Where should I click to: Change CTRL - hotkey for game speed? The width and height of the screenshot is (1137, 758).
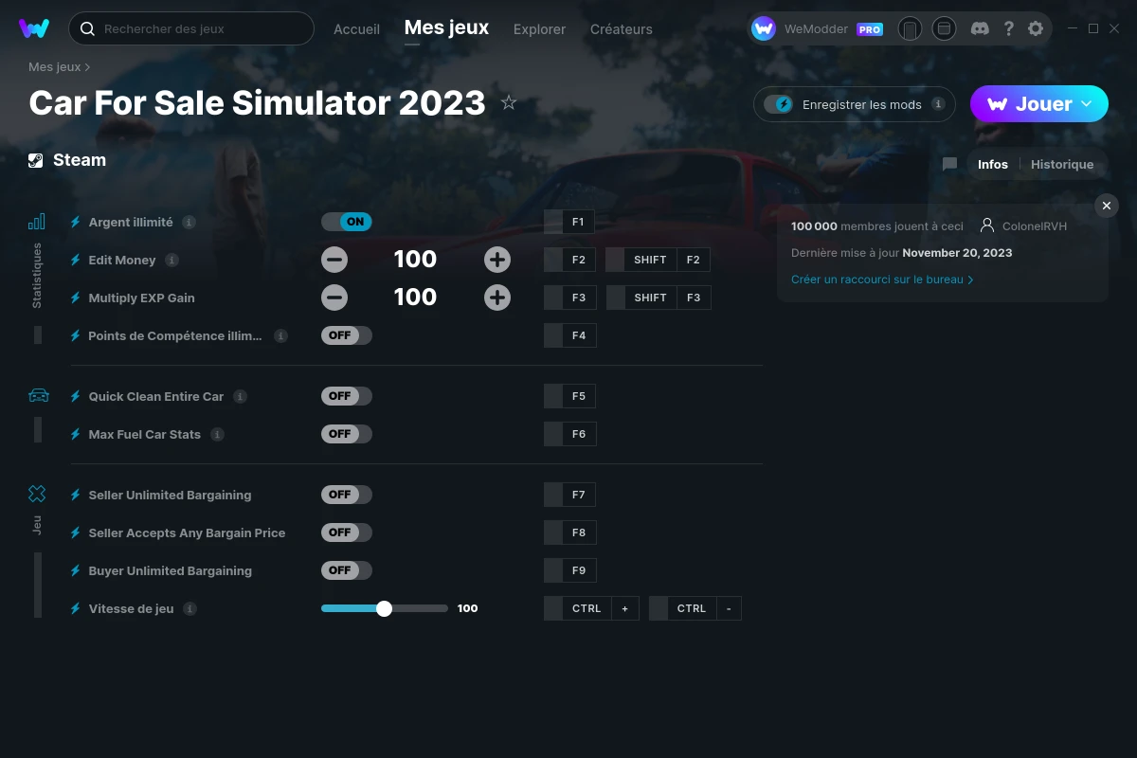(695, 608)
